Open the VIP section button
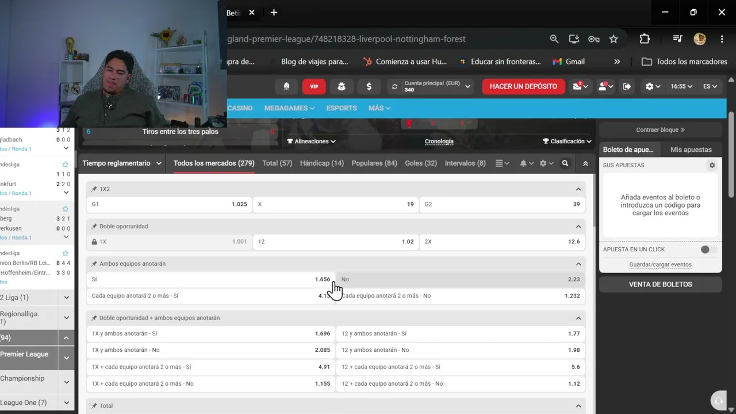The image size is (736, 414). [314, 86]
